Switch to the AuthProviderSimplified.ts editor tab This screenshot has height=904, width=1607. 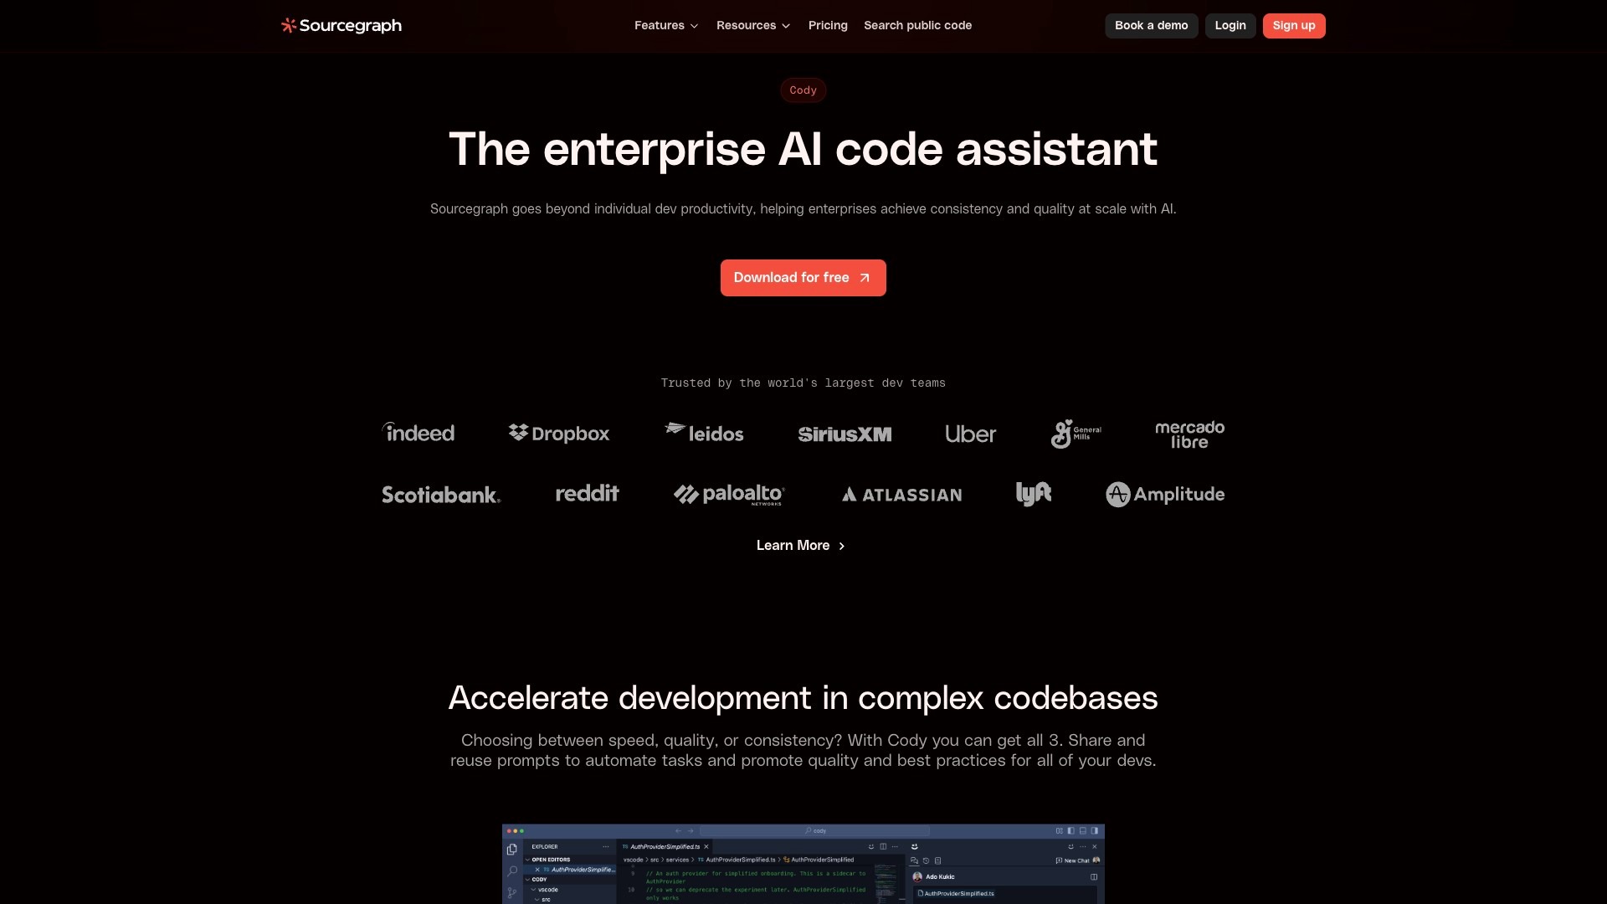[x=664, y=847]
